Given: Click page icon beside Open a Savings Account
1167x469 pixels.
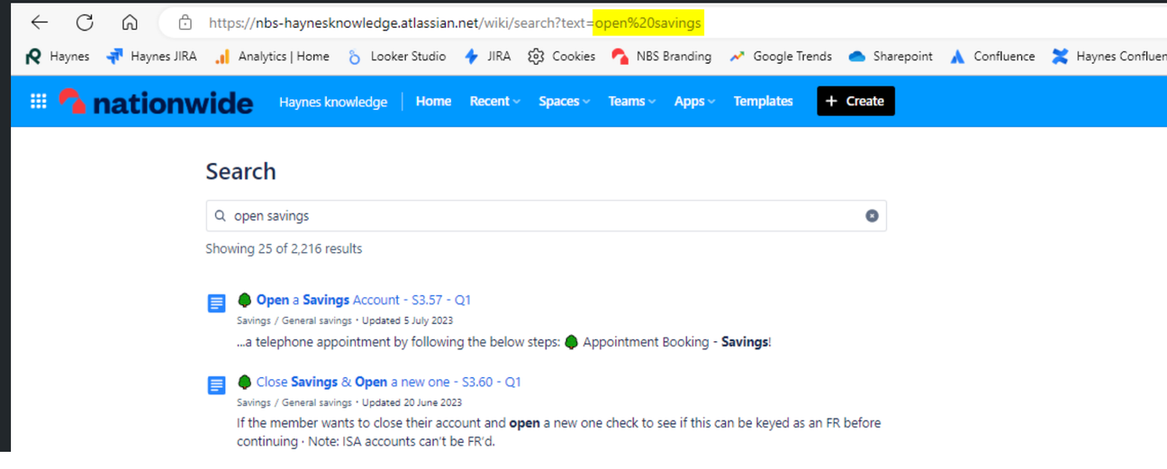Looking at the screenshot, I should click(x=217, y=303).
